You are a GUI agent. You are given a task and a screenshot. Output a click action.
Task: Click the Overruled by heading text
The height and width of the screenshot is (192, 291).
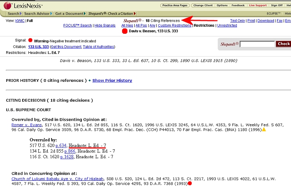click(x=43, y=140)
